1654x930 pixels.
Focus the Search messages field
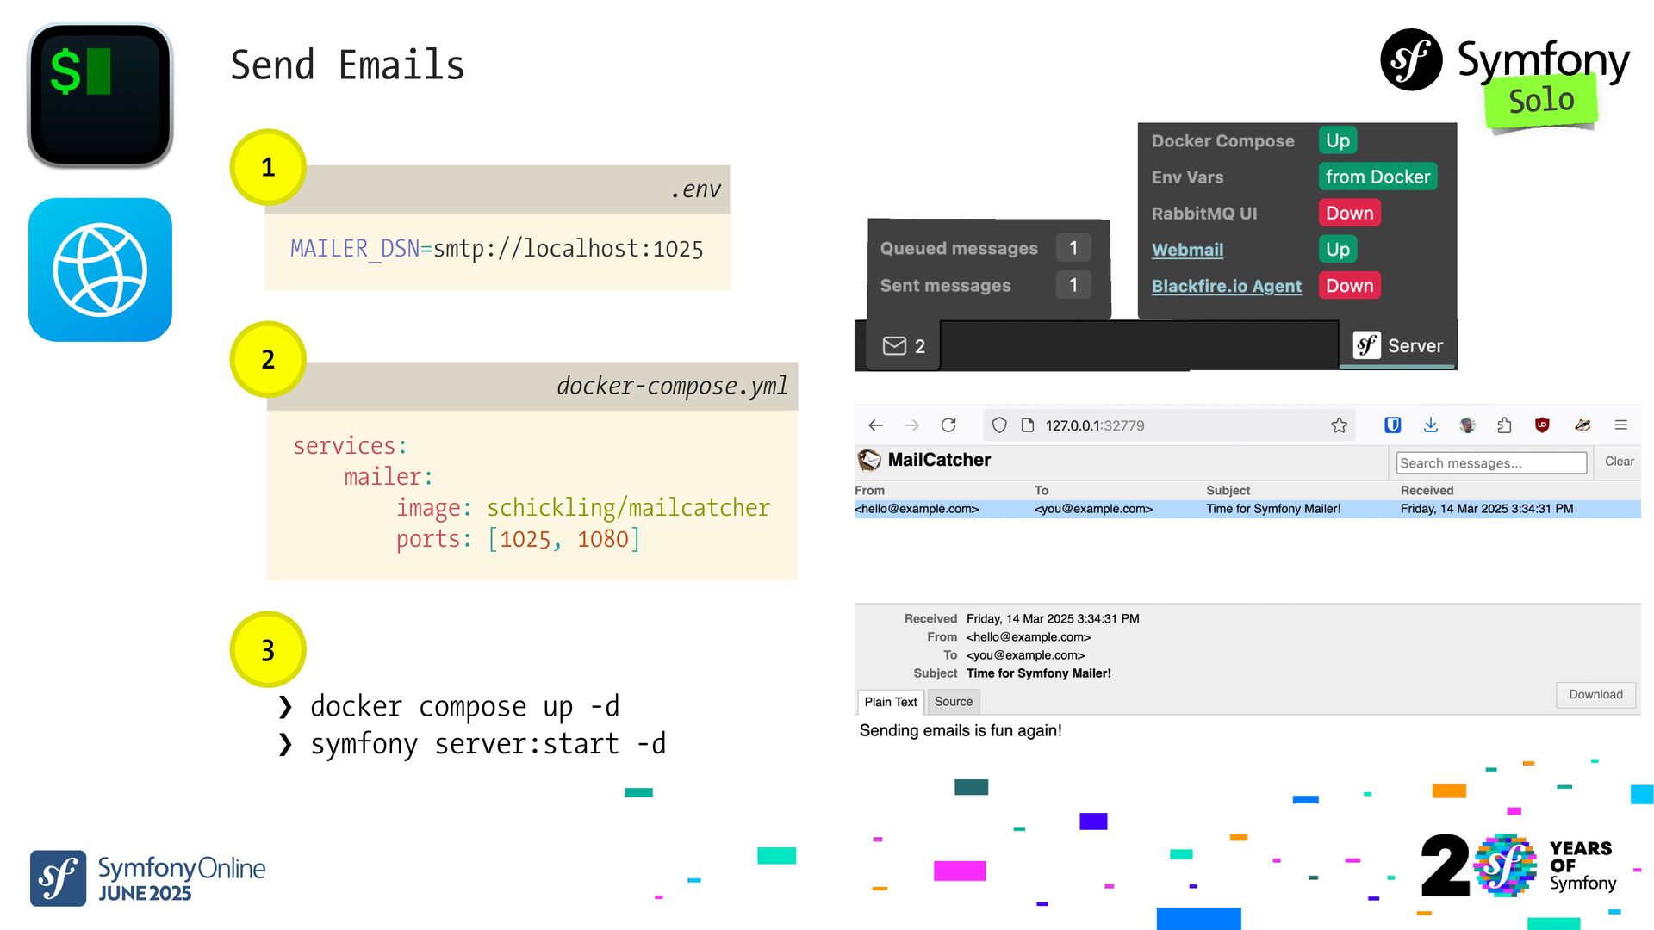tap(1490, 463)
